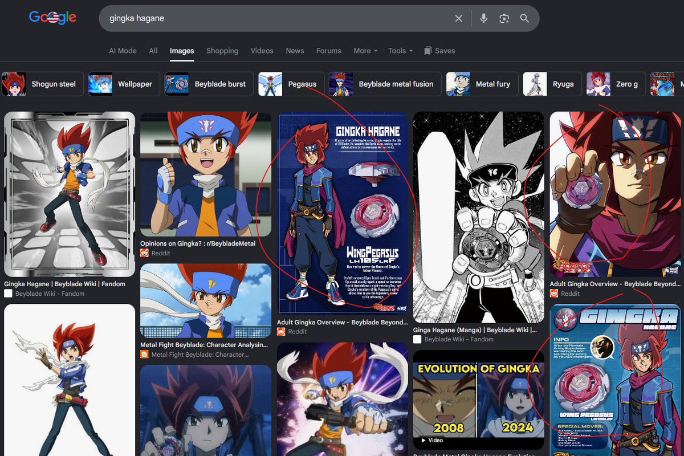The image size is (684, 456).
Task: Filter by Pegasus chip
Action: (291, 84)
